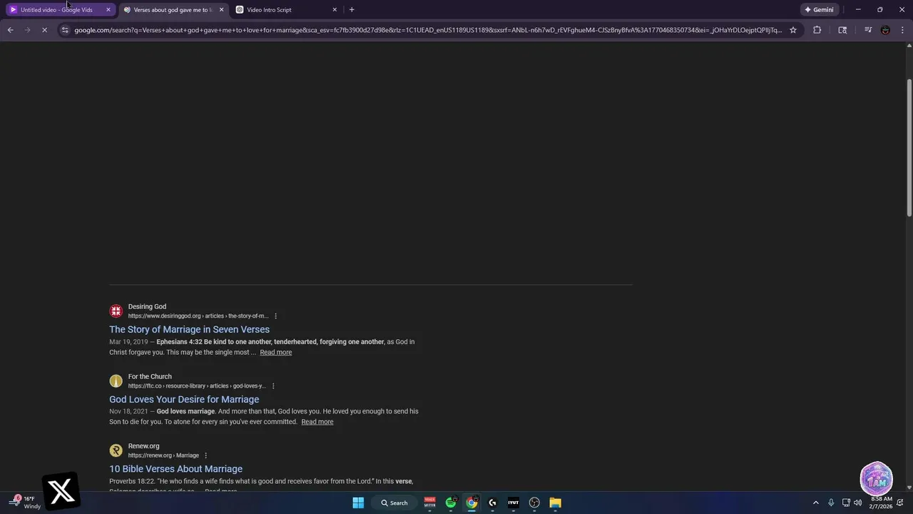Open more options for For the Church result
The height and width of the screenshot is (514, 913).
[x=272, y=386]
